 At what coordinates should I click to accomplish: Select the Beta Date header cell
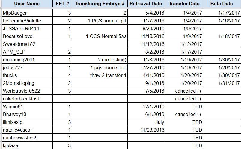click(x=222, y=4)
